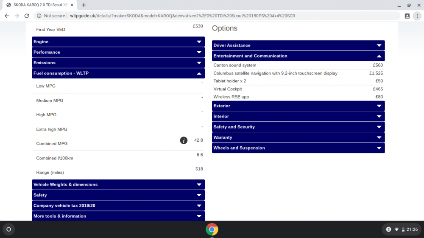
Task: Click the £530 VED value
Action: [198, 26]
